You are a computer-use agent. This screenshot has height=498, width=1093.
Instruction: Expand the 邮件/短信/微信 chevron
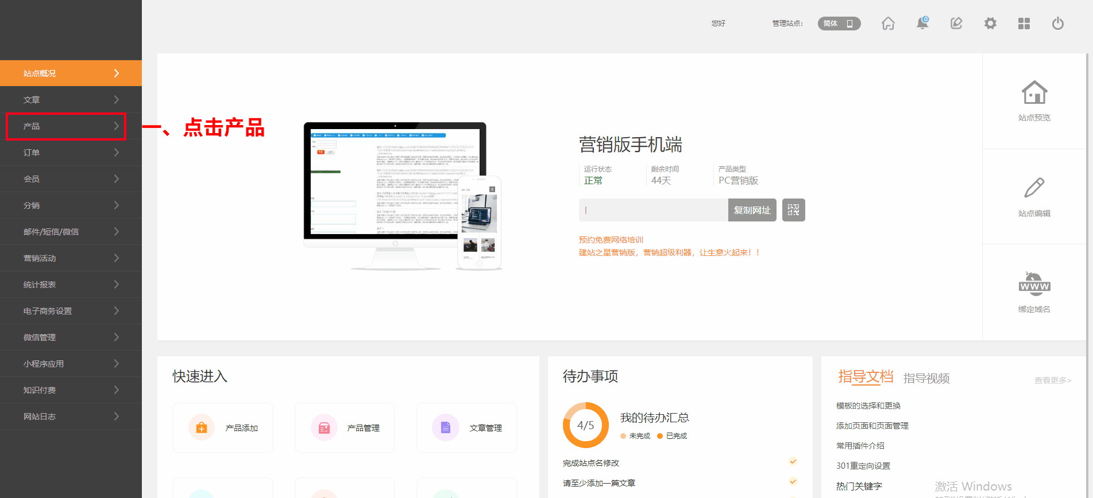[x=117, y=231]
